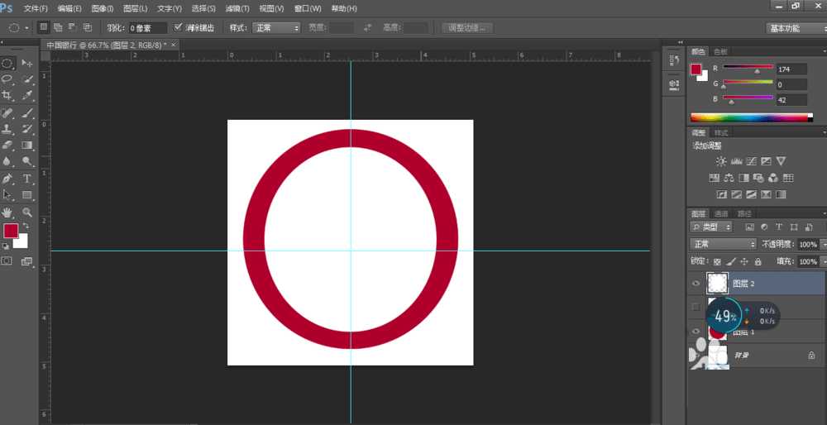Click the Brightness/Contrast adjustment icon
Image resolution: width=827 pixels, height=425 pixels.
coord(720,161)
